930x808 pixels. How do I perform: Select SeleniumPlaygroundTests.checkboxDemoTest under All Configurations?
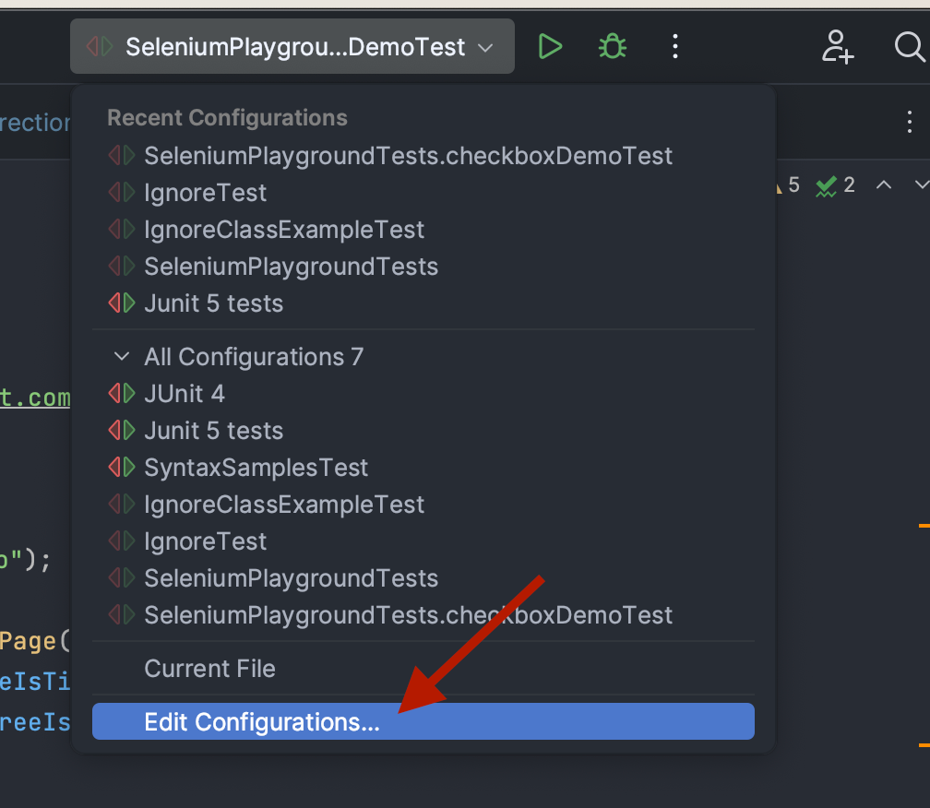click(x=408, y=614)
